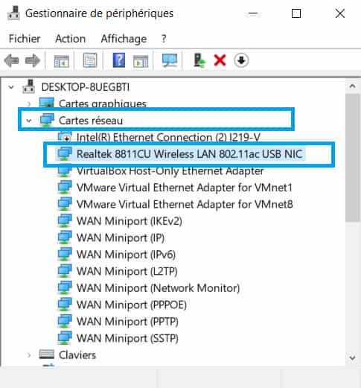Click the scrollbar down arrow
361x388 pixels.
pyautogui.click(x=352, y=358)
